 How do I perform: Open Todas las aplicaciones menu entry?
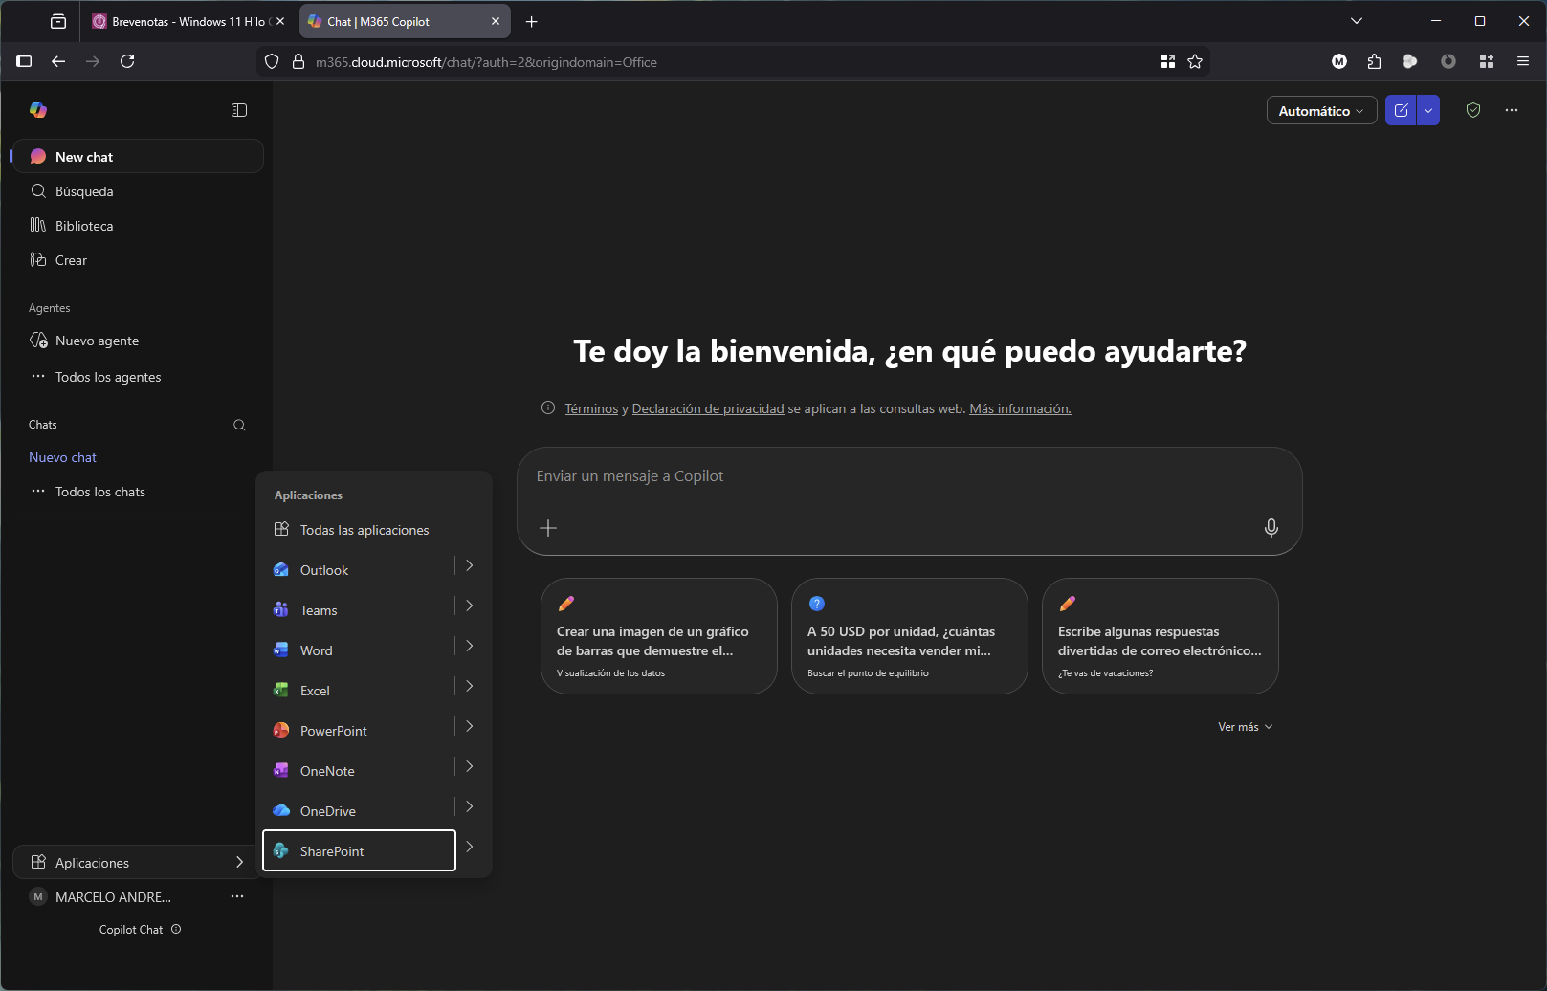click(x=364, y=530)
